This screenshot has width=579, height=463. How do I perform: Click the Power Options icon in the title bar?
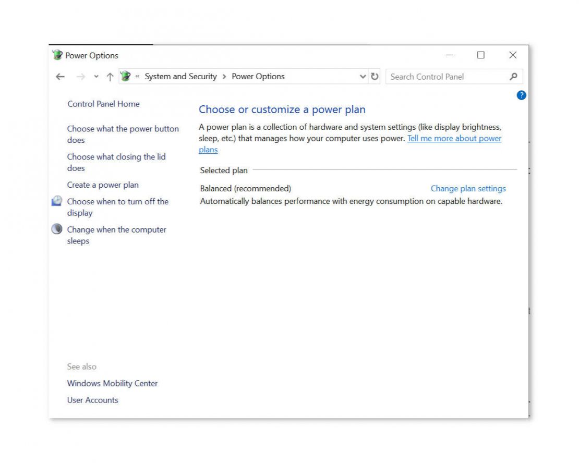57,55
